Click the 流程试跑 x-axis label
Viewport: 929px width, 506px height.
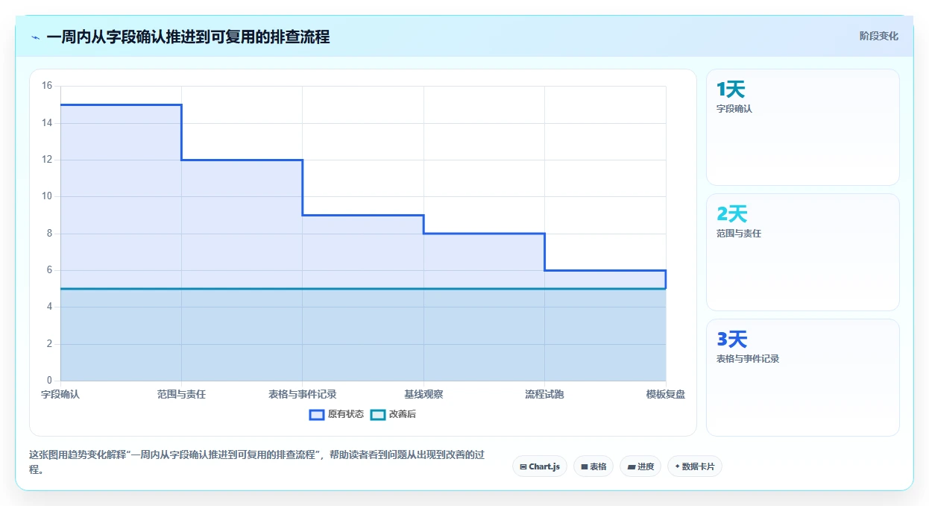point(544,394)
